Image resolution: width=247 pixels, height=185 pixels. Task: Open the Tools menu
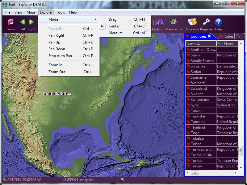[x=60, y=12]
